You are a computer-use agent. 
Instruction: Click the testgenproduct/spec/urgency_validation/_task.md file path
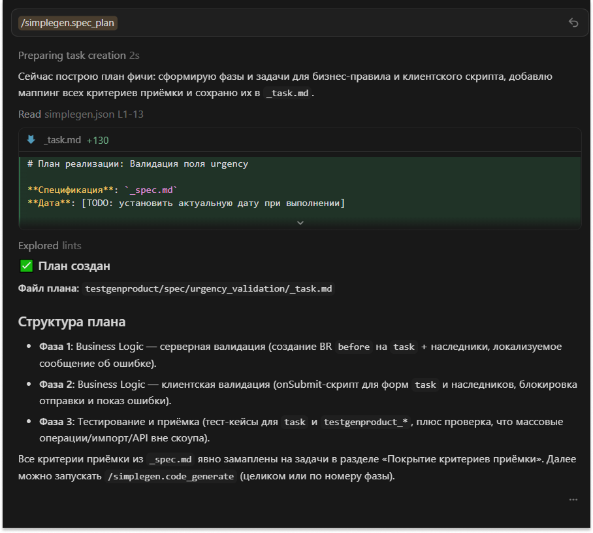[209, 289]
